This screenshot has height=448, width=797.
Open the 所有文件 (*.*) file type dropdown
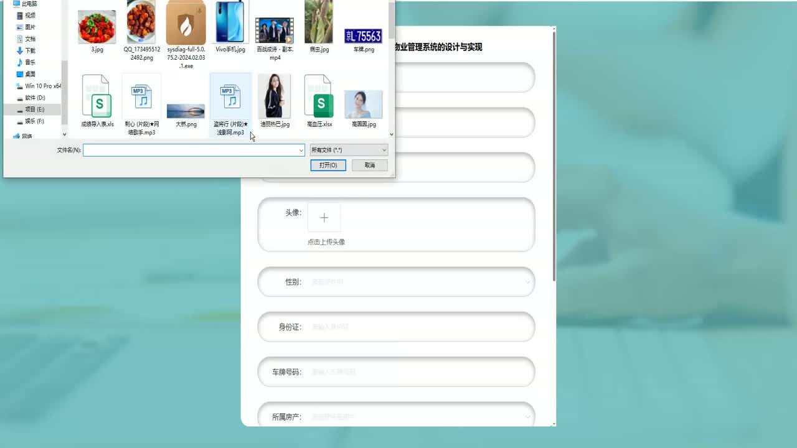coord(349,150)
